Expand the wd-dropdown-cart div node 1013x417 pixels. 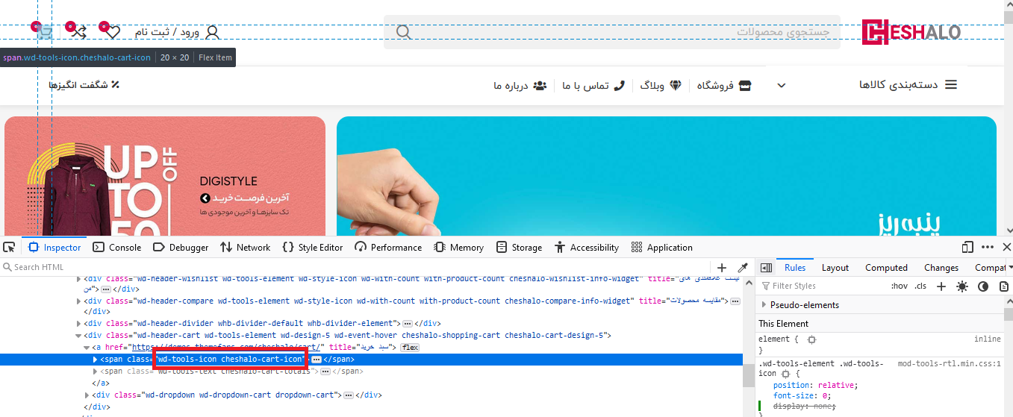[87, 395]
